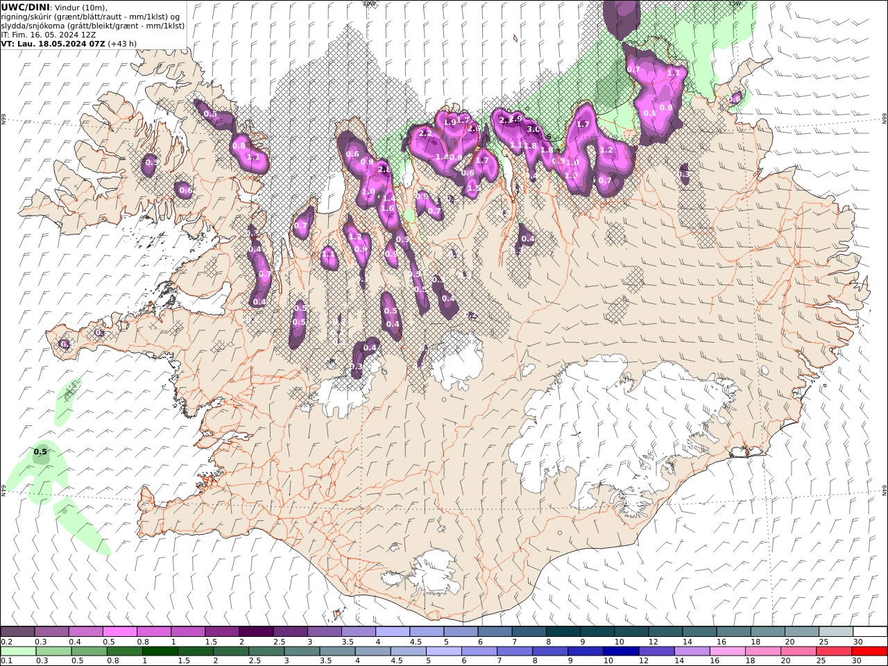This screenshot has height=666, width=888.
Task: Click the 1.5 snowfall value label
Action: click(x=474, y=188)
